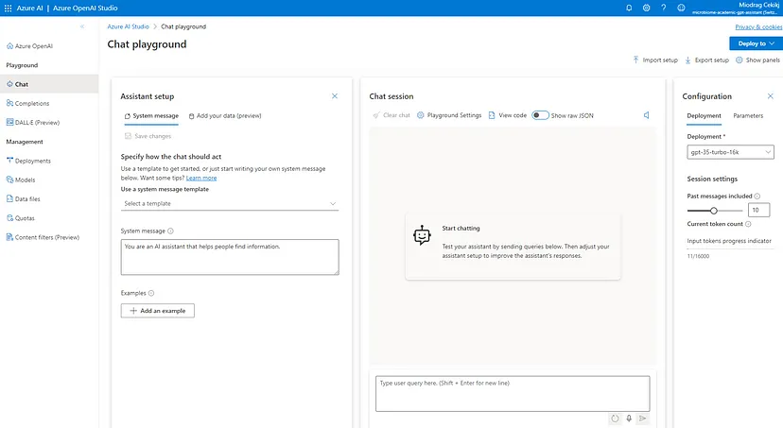
Task: Open Models management page
Action: [21, 180]
